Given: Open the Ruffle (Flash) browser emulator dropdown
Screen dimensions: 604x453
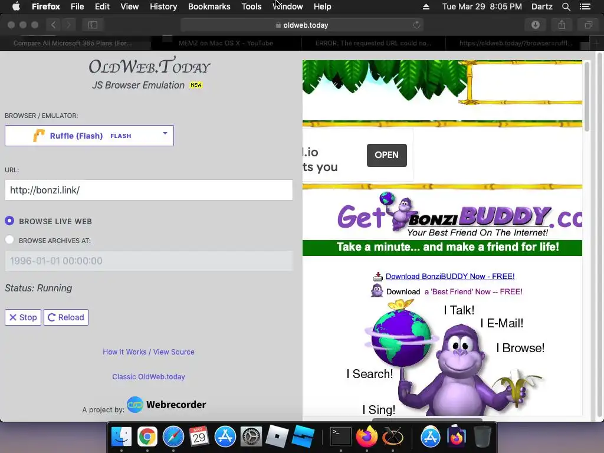Looking at the screenshot, I should pos(90,136).
